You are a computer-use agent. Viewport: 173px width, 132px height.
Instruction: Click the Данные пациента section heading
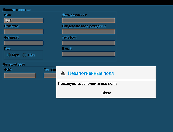click(x=17, y=10)
